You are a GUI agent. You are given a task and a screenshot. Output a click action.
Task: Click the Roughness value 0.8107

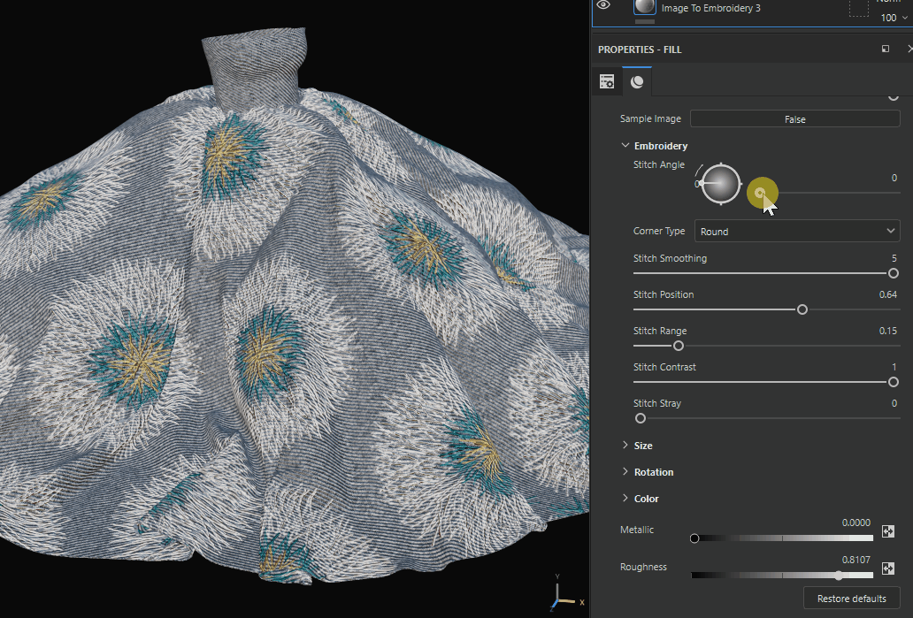(856, 560)
